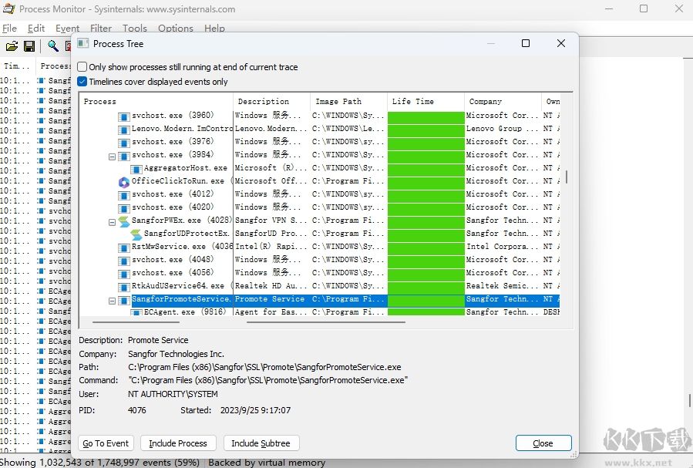This screenshot has height=468, width=693.
Task: Open the Help menu
Action: pyautogui.click(x=214, y=29)
